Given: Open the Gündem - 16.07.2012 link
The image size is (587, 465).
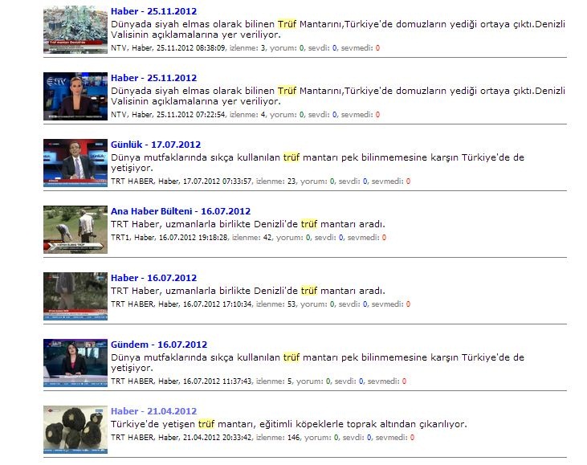Looking at the screenshot, I should 159,345.
